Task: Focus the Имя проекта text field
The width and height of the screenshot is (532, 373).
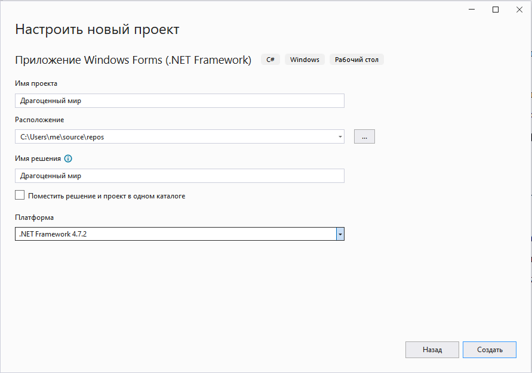Action: [180, 101]
